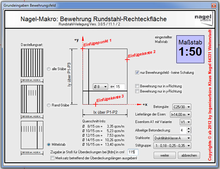Screen dimensions: 220x169
Task: Select the 'alle Stäbe' radio option
Action: click(49, 69)
